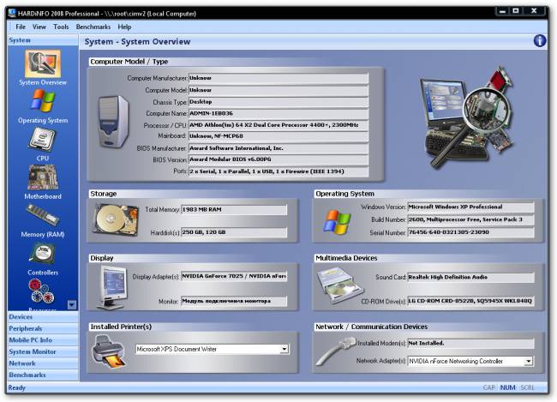Screen dimensions: 557x402
Task: Click the Processor / CPU value field
Action: 278,124
